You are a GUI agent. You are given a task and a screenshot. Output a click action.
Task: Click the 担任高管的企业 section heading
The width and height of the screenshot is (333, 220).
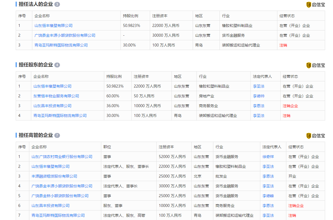(36, 135)
